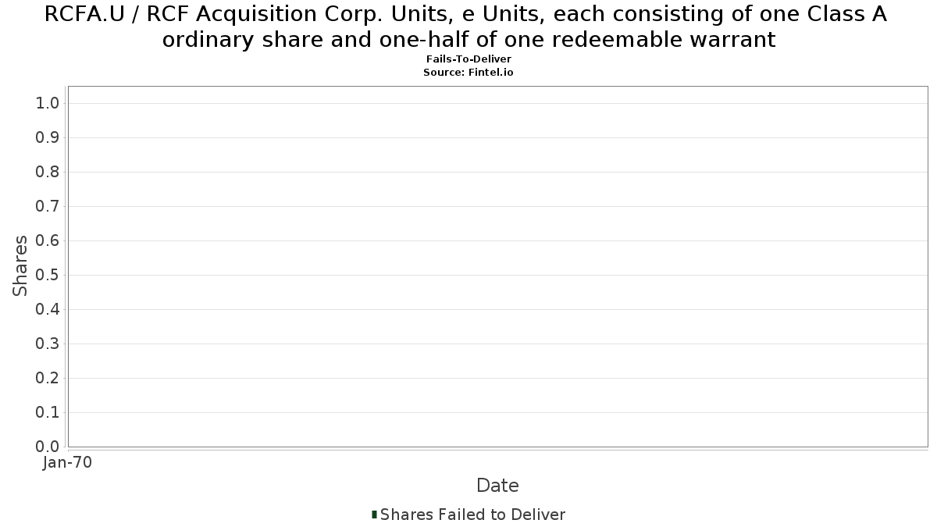Image resolution: width=937 pixels, height=527 pixels.
Task: Click the 0.0 y-axis tick label
Action: [48, 447]
